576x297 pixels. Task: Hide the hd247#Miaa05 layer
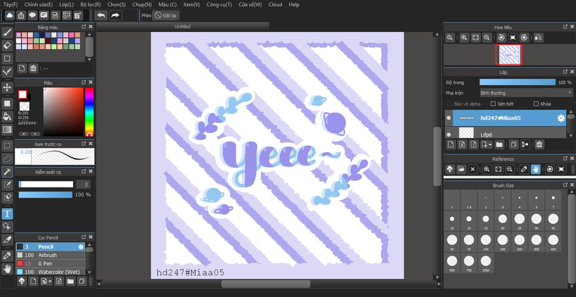click(x=448, y=118)
